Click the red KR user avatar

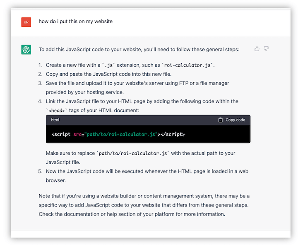click(26, 22)
